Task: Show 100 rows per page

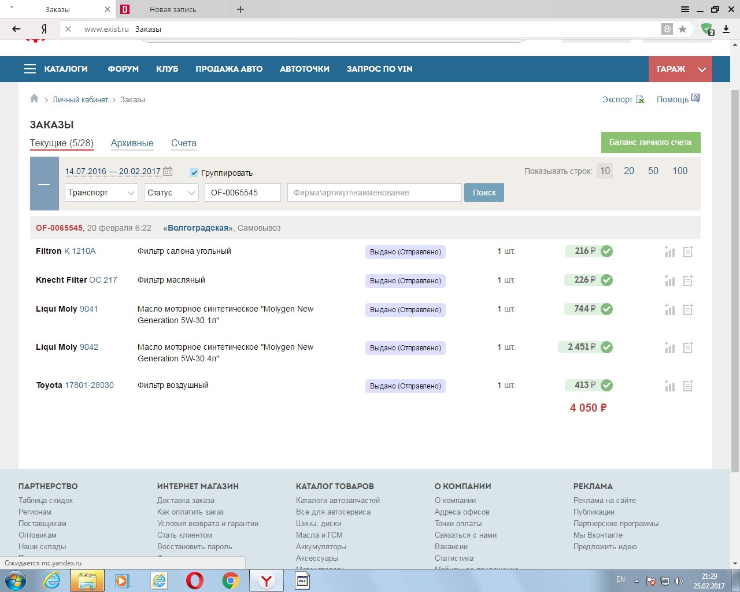Action: (680, 171)
